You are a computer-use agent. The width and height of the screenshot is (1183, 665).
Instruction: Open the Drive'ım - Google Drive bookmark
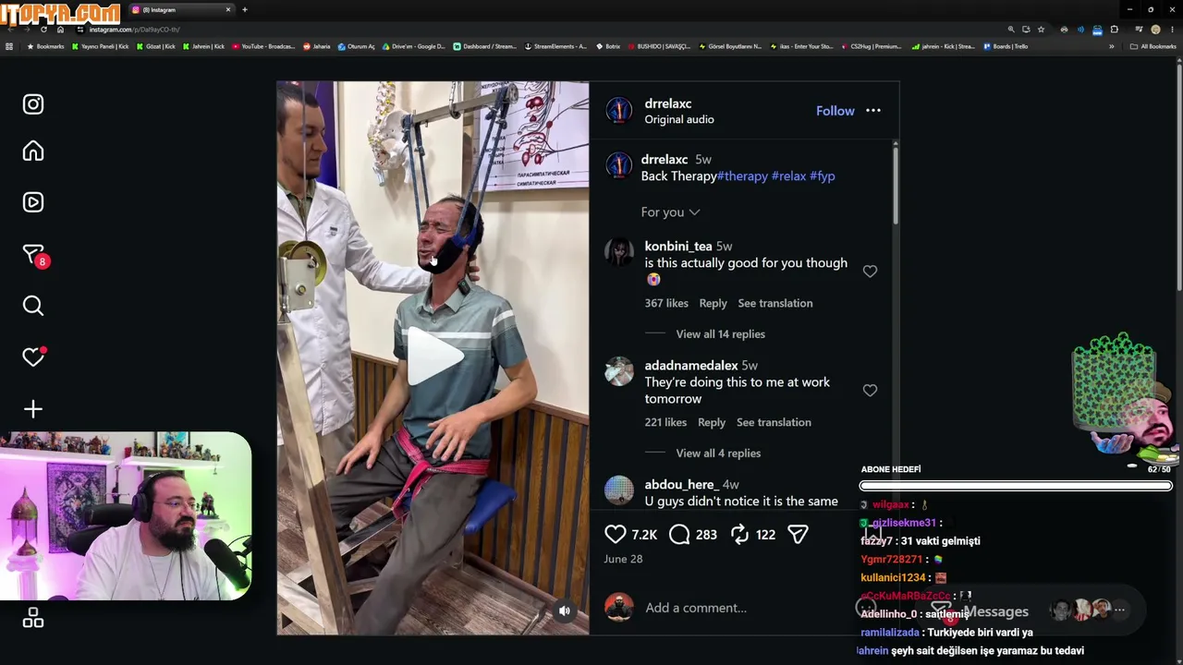(x=414, y=46)
